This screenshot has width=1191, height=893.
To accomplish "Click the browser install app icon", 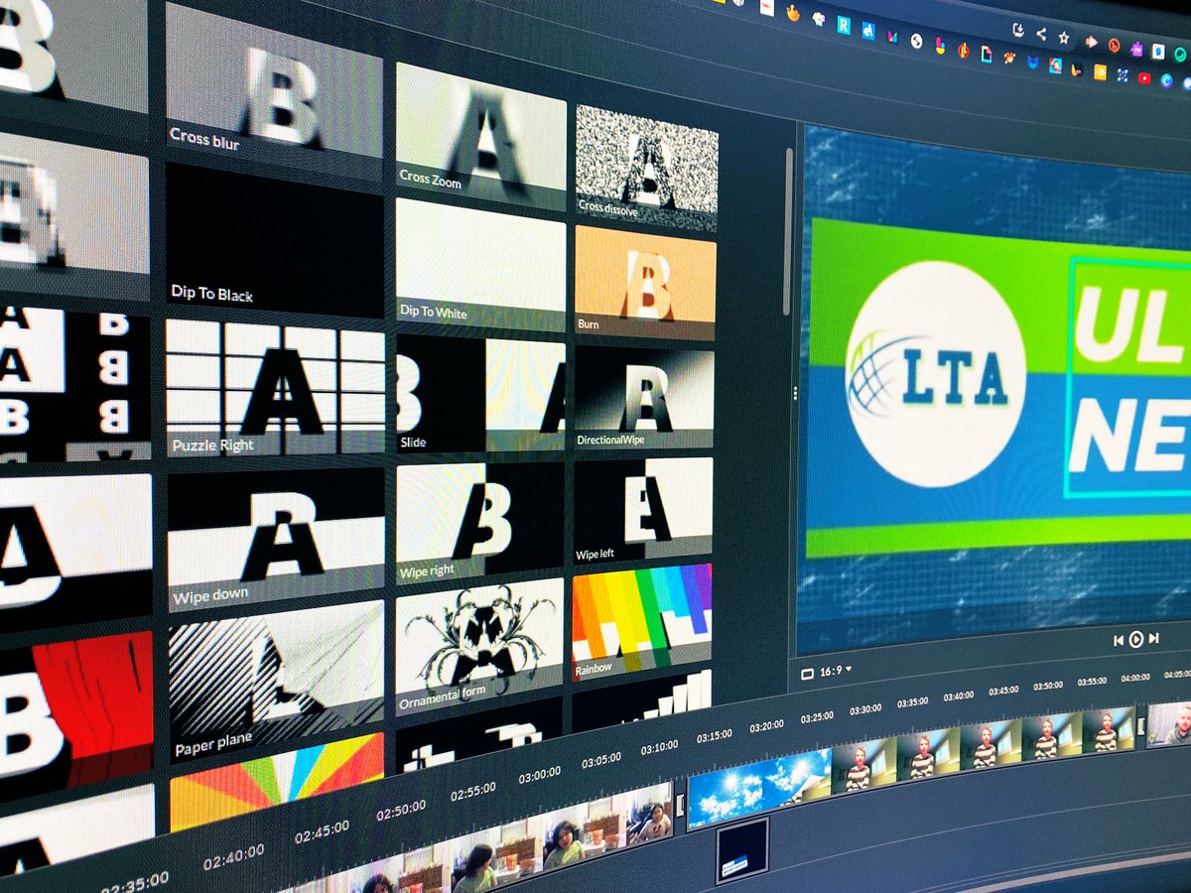I will point(1018,31).
